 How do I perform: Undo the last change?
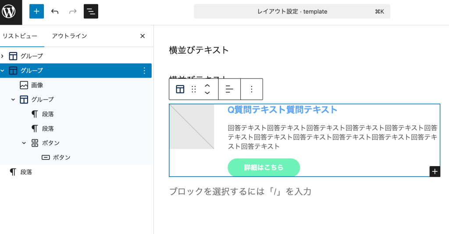[55, 11]
